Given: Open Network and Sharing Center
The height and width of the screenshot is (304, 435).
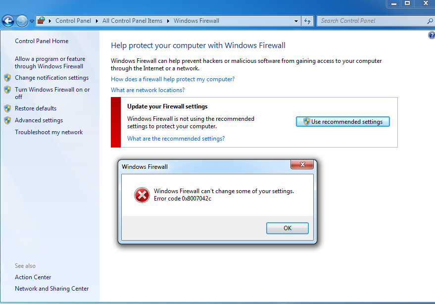Looking at the screenshot, I should click(x=52, y=289).
